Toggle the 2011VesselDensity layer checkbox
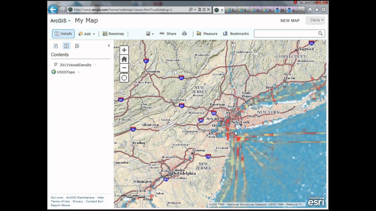The width and height of the screenshot is (376, 211). click(x=56, y=64)
